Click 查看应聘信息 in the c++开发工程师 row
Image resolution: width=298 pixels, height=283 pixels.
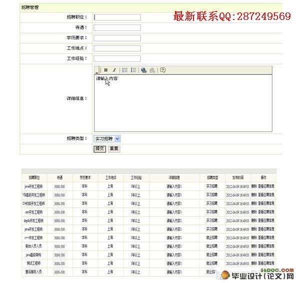(266, 238)
